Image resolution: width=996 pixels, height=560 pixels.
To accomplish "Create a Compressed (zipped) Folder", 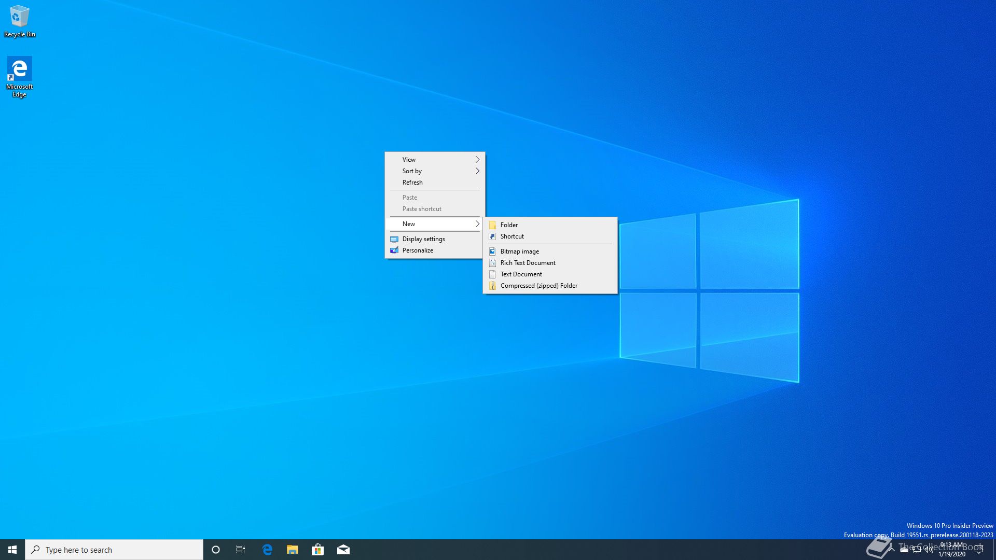I will (538, 286).
